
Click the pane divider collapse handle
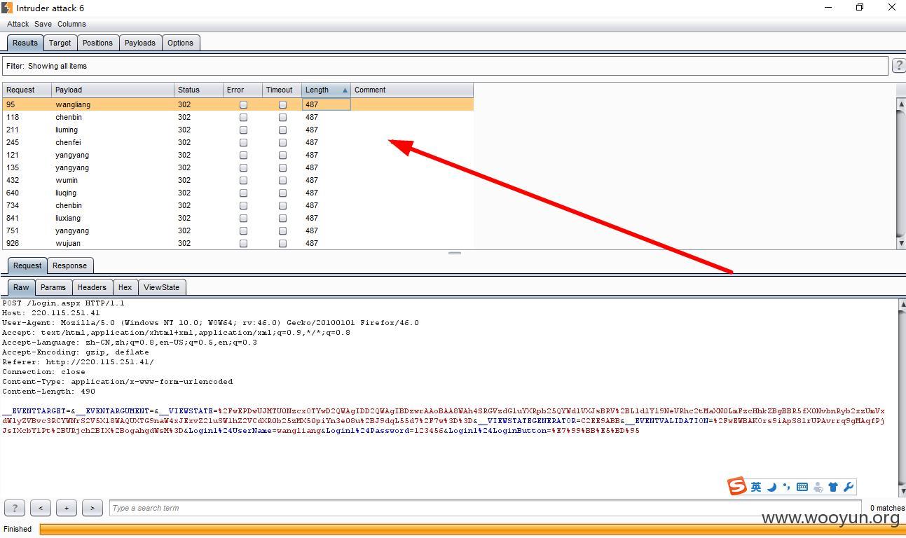click(x=454, y=253)
